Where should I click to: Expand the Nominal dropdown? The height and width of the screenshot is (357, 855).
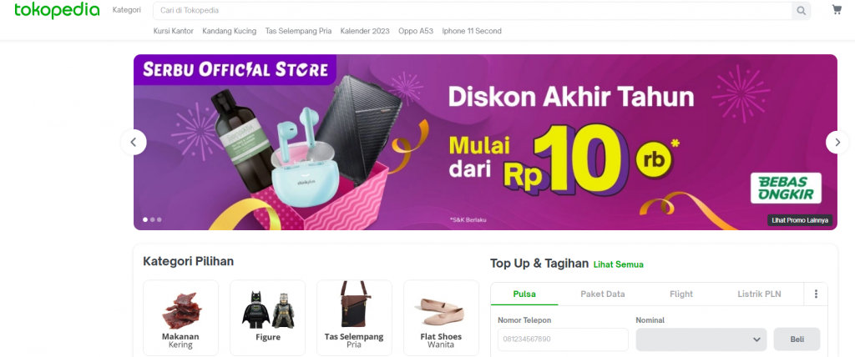pyautogui.click(x=701, y=339)
